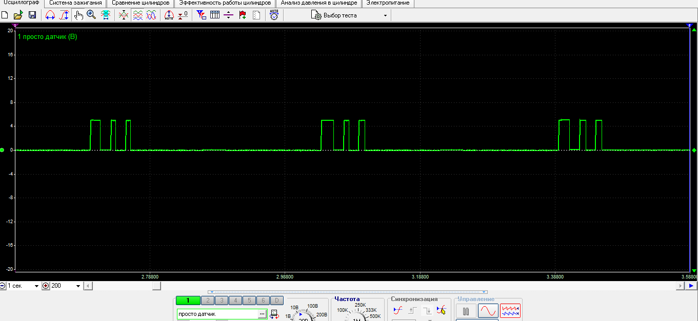
Task: Activate the magnifier zoom tool
Action: 91,15
